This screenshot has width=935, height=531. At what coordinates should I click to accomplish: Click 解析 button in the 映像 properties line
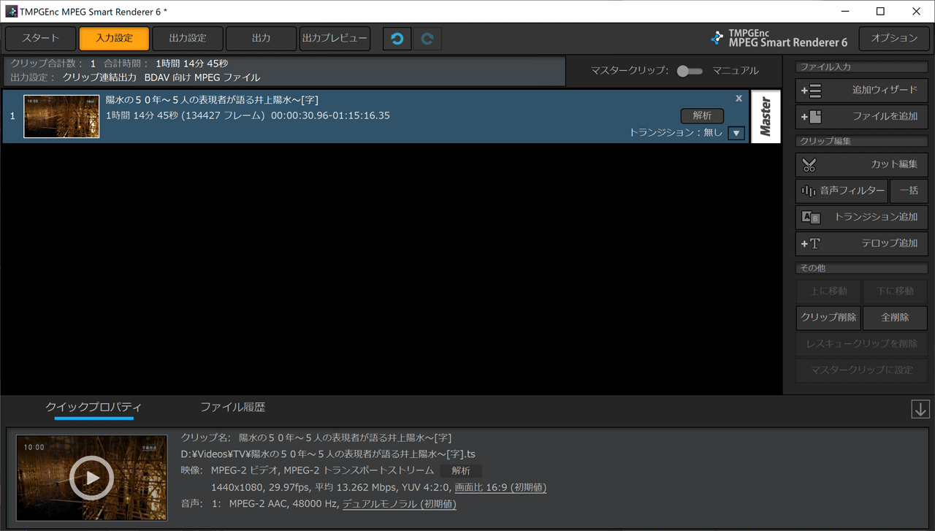461,471
